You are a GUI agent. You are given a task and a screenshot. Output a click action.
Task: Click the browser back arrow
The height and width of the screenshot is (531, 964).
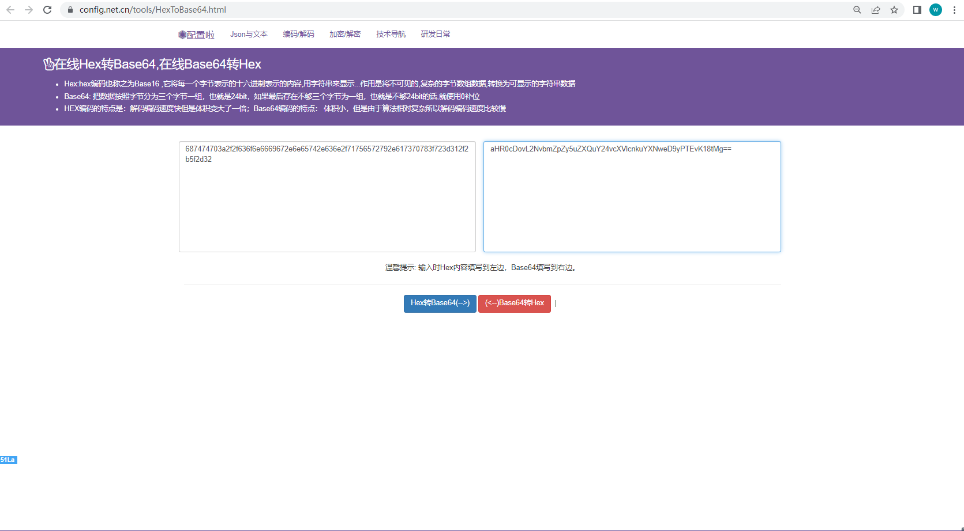[10, 9]
